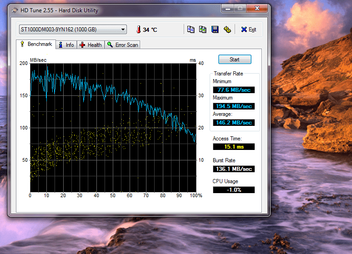Viewport: 352px width, 254px height.
Task: Click the CPU Usage value box
Action: tap(234, 190)
